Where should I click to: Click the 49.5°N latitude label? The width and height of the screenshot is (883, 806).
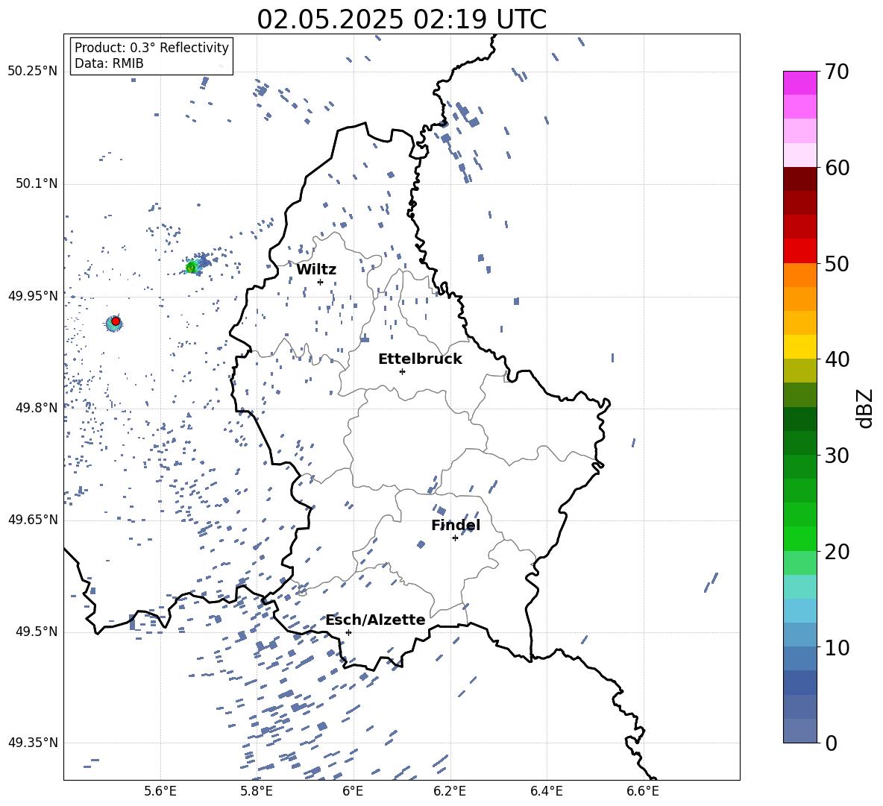37,632
